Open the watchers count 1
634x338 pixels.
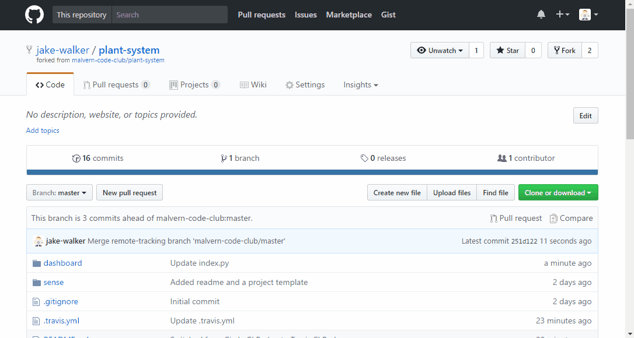click(x=476, y=51)
